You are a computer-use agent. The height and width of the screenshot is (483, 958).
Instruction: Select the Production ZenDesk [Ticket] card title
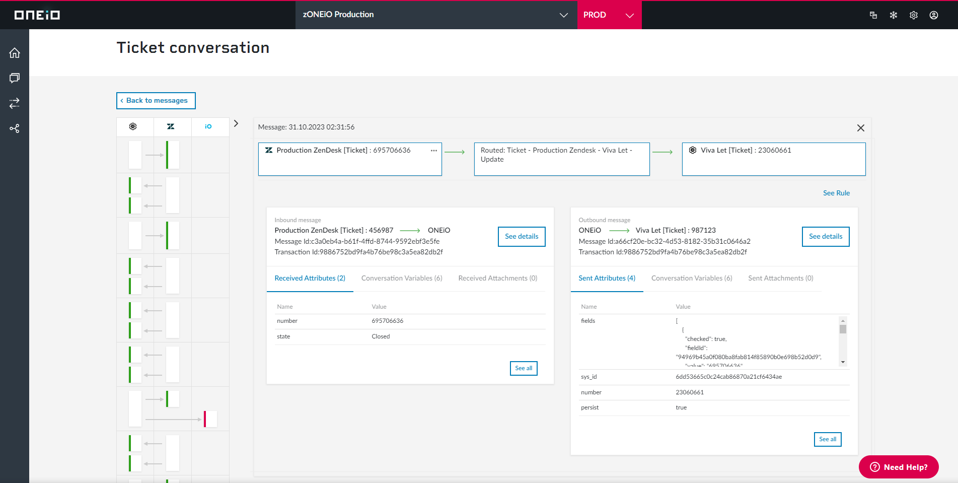pyautogui.click(x=343, y=150)
